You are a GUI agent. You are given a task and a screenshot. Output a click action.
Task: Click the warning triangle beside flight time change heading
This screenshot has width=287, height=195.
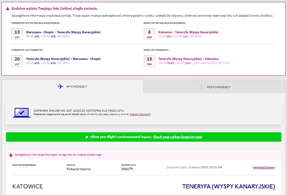click(x=8, y=8)
